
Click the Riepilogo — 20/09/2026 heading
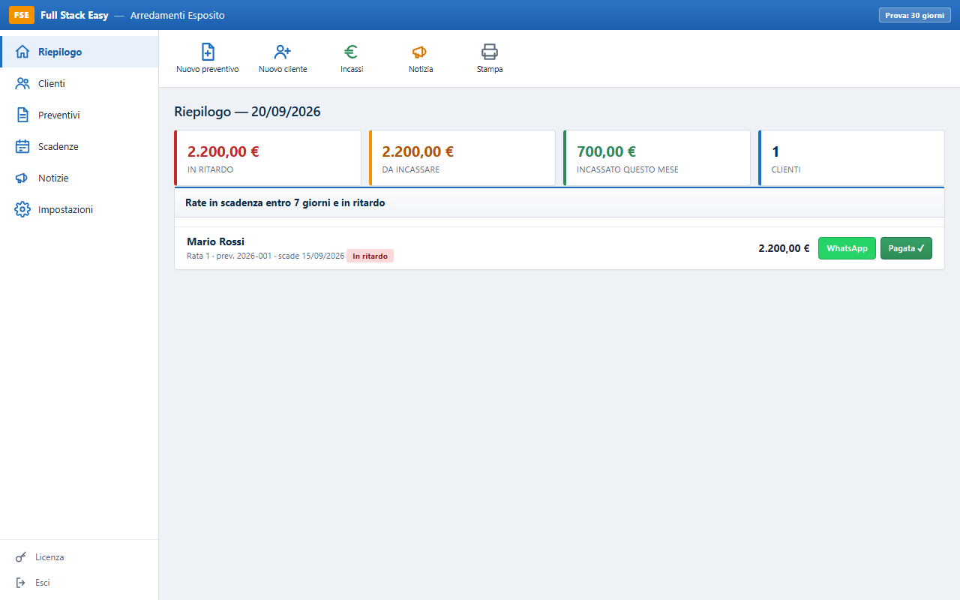click(247, 112)
